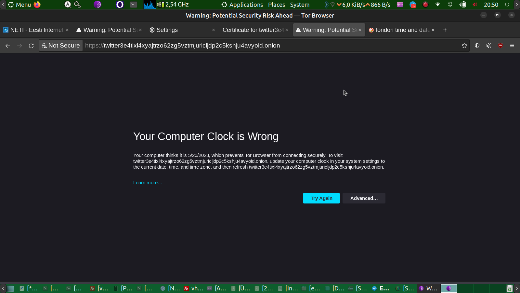Expand the Advanced error details
The width and height of the screenshot is (520, 293).
point(364,198)
